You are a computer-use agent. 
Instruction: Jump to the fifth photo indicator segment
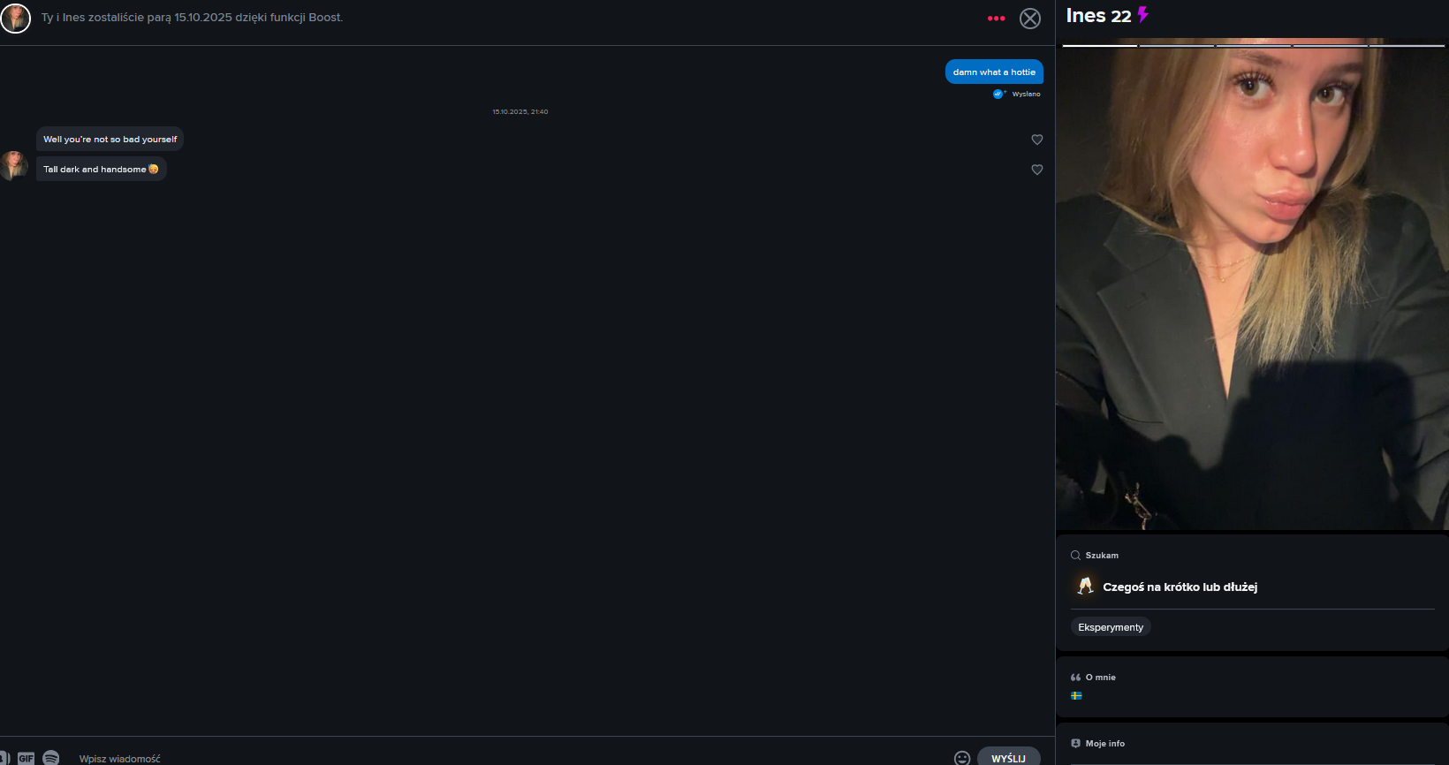tap(1407, 45)
